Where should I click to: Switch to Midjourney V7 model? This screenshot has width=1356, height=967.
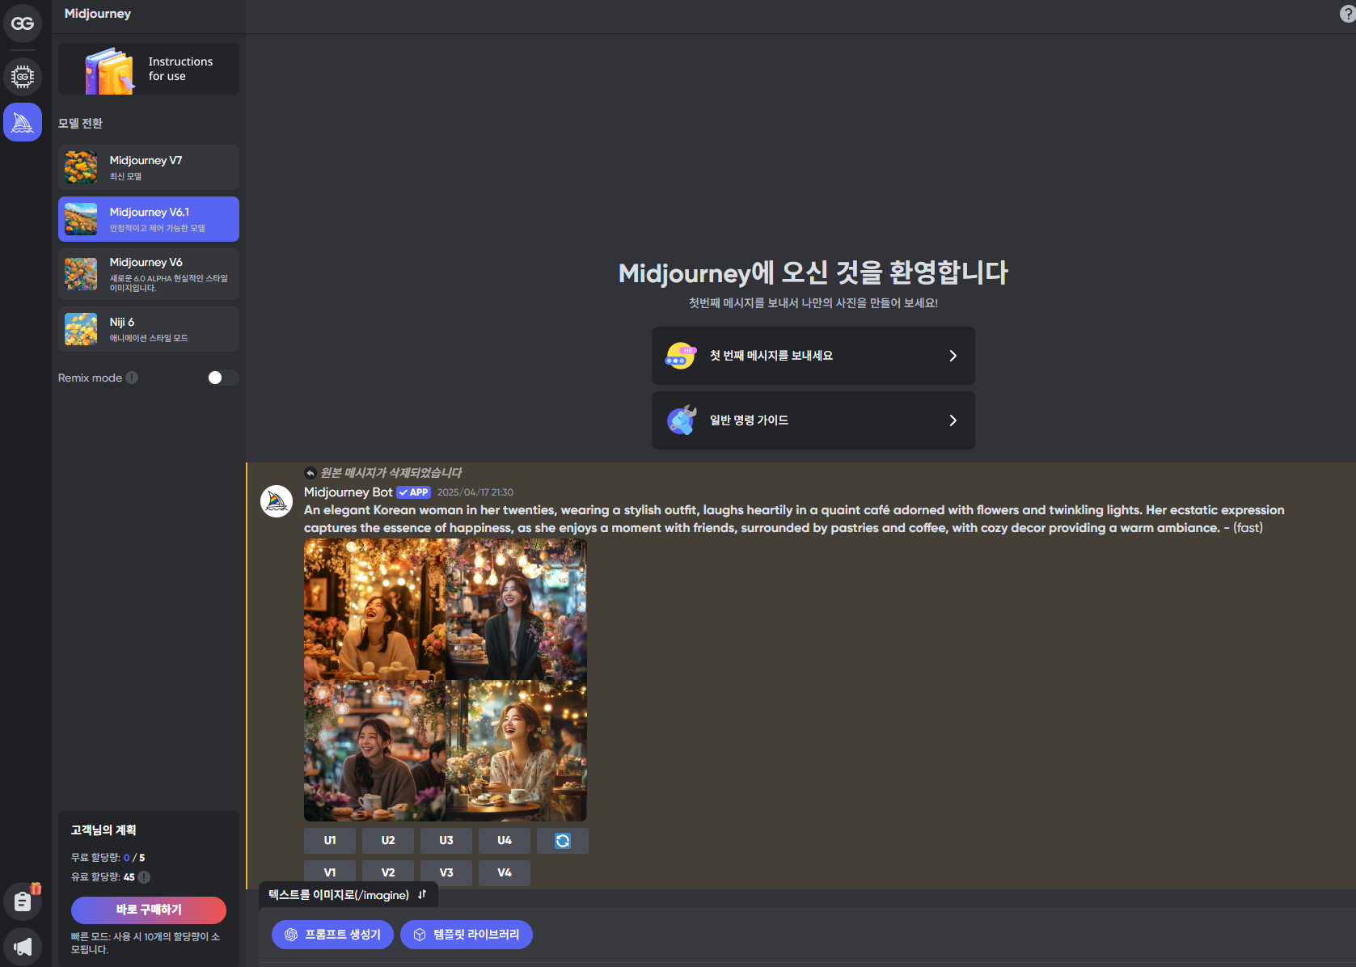(149, 167)
